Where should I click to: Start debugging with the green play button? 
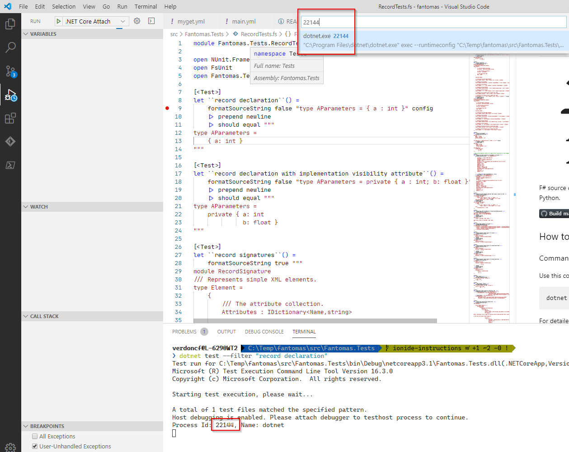click(x=59, y=21)
